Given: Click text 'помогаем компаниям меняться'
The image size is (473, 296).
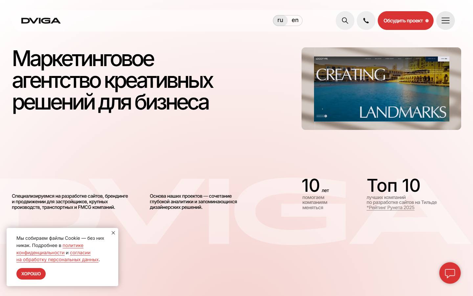Looking at the screenshot, I should [315, 203].
